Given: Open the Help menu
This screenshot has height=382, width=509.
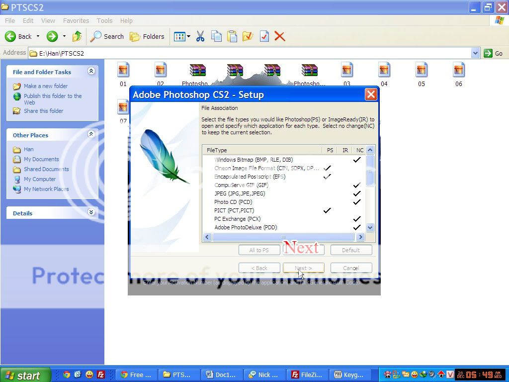Looking at the screenshot, I should point(126,20).
